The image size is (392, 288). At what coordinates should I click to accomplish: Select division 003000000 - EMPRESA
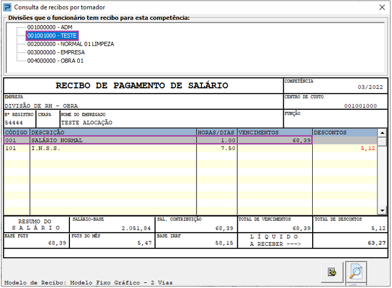56,52
